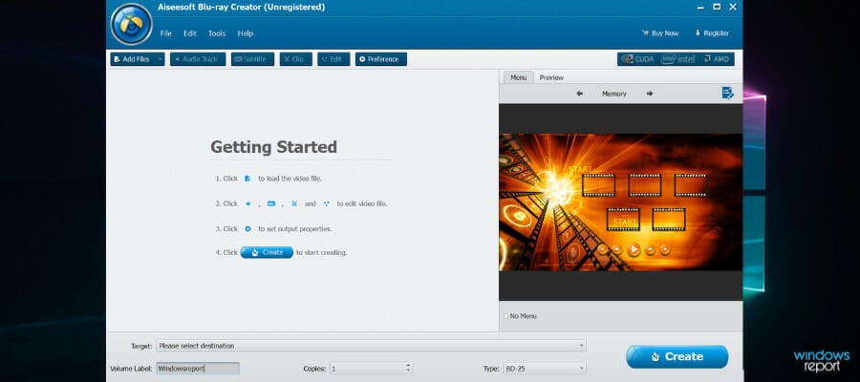Image resolution: width=860 pixels, height=382 pixels.
Task: Open the Tools menu
Action: 217,33
